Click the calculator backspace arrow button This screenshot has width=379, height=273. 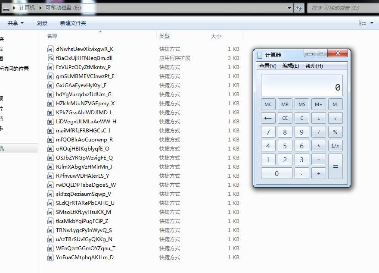click(x=268, y=118)
